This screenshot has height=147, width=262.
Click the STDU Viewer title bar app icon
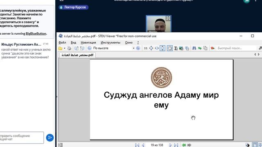point(61,36)
